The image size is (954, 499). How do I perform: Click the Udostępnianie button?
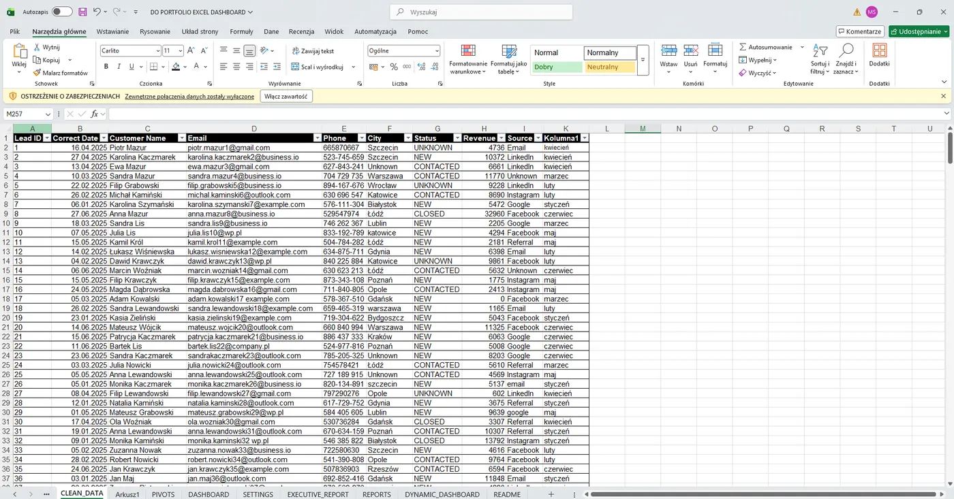click(919, 31)
